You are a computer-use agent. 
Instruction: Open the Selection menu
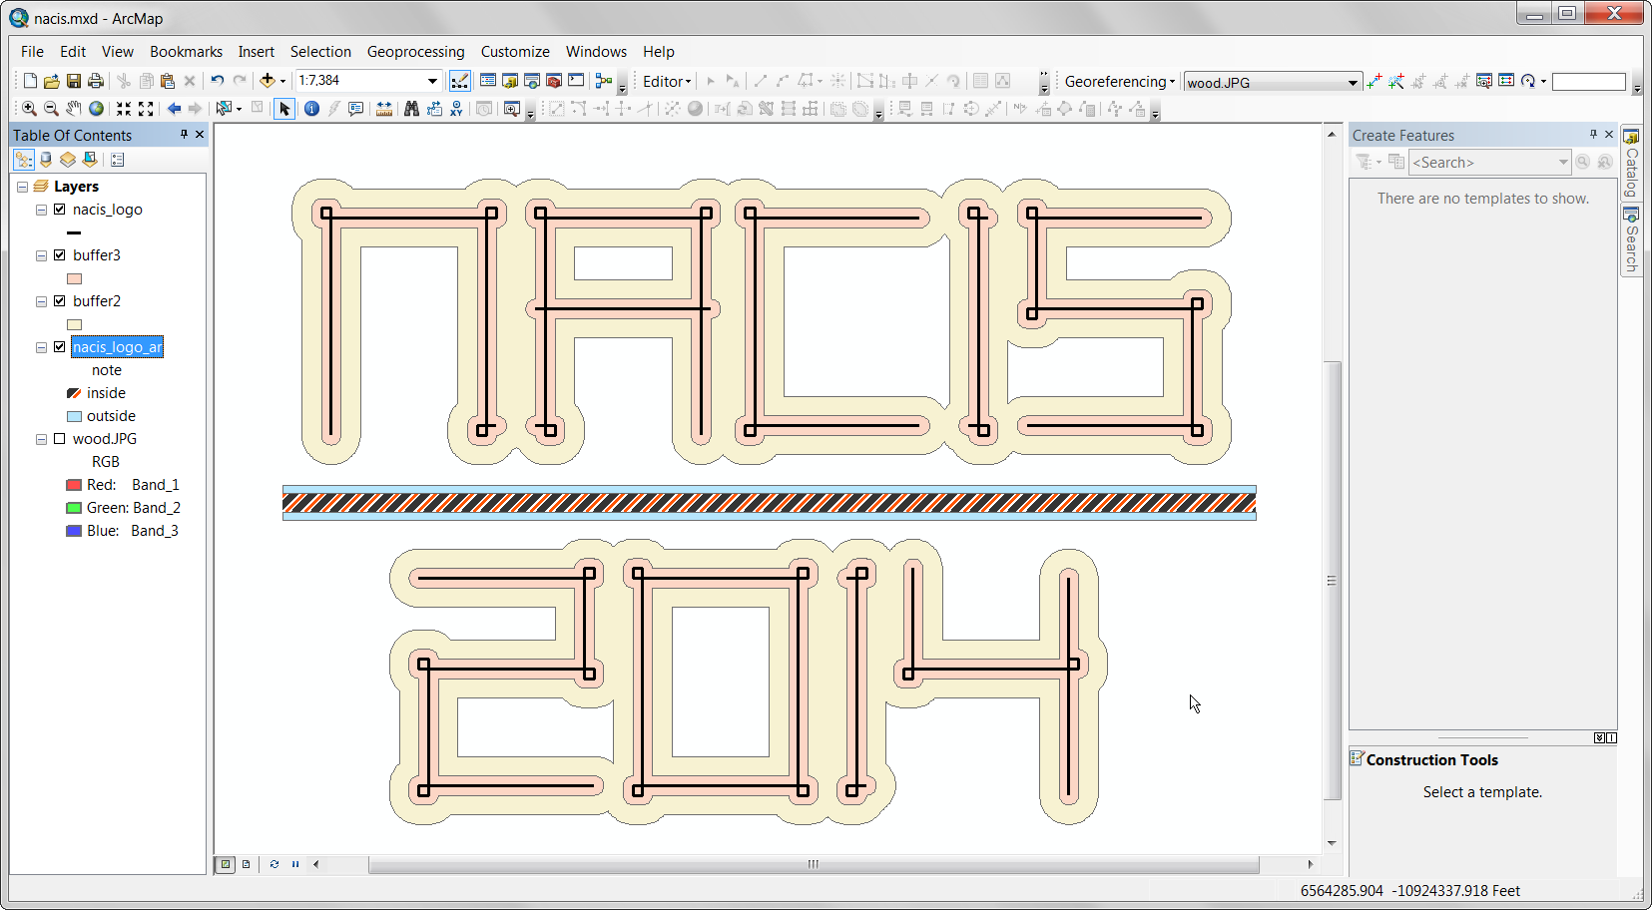click(320, 52)
